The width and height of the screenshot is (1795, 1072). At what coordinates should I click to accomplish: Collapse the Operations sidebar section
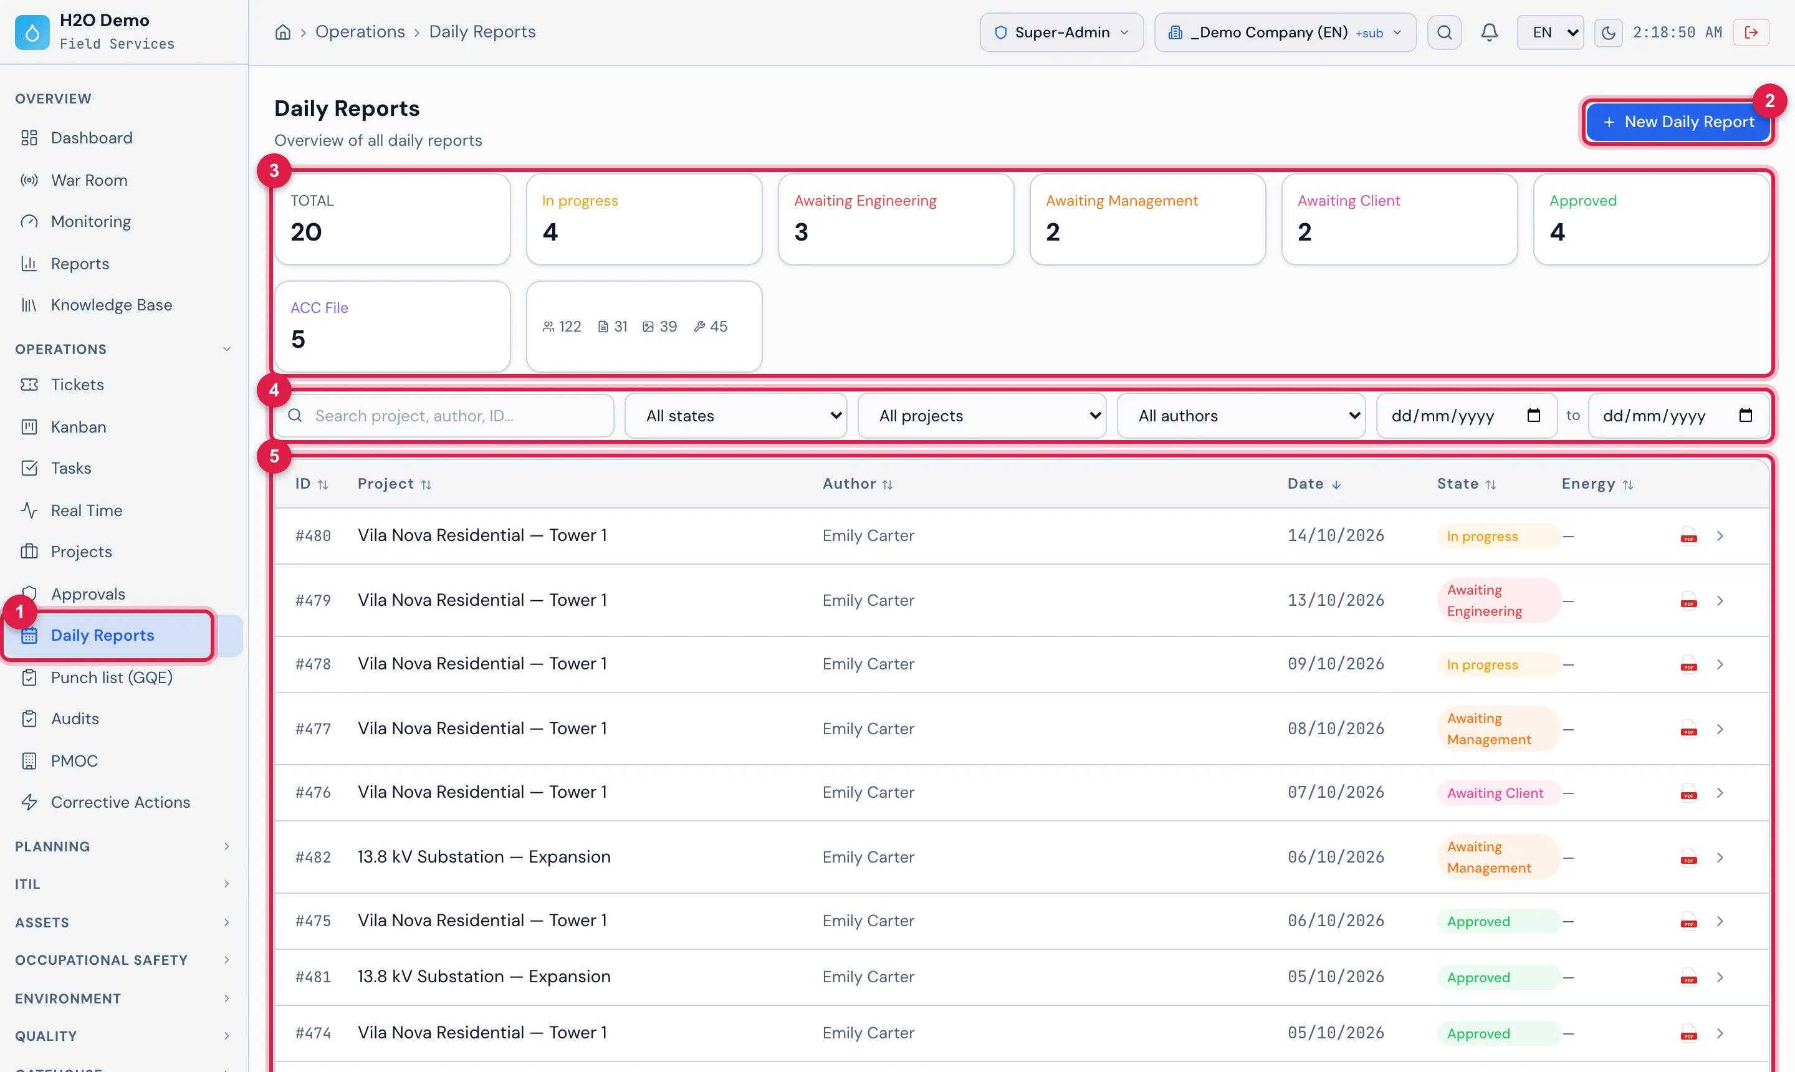click(123, 349)
